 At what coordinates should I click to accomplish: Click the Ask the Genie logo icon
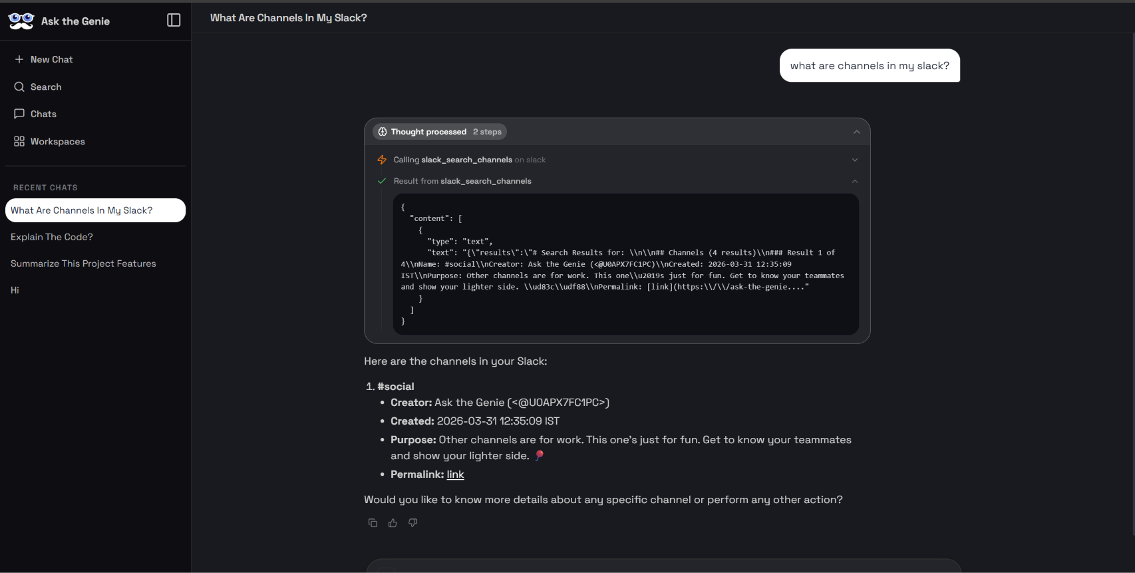point(21,21)
